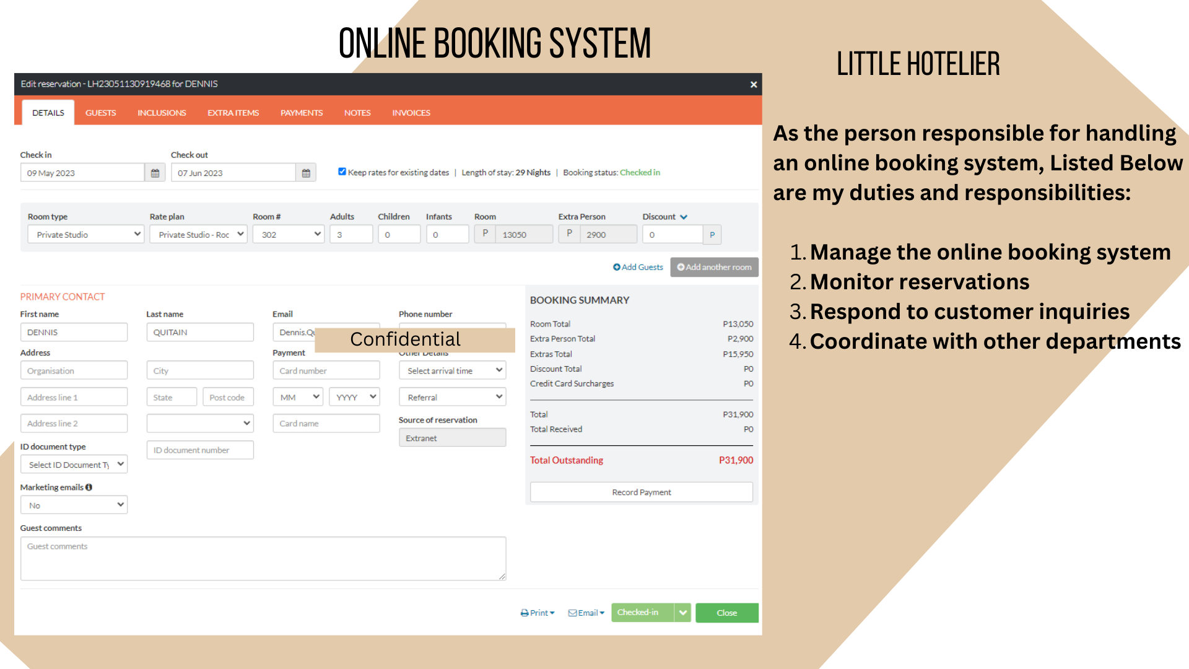Viewport: 1189px width, 669px height.
Task: Click the Email envelope icon
Action: (572, 613)
